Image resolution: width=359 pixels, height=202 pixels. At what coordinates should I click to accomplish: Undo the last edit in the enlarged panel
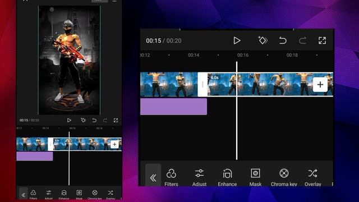coord(283,40)
